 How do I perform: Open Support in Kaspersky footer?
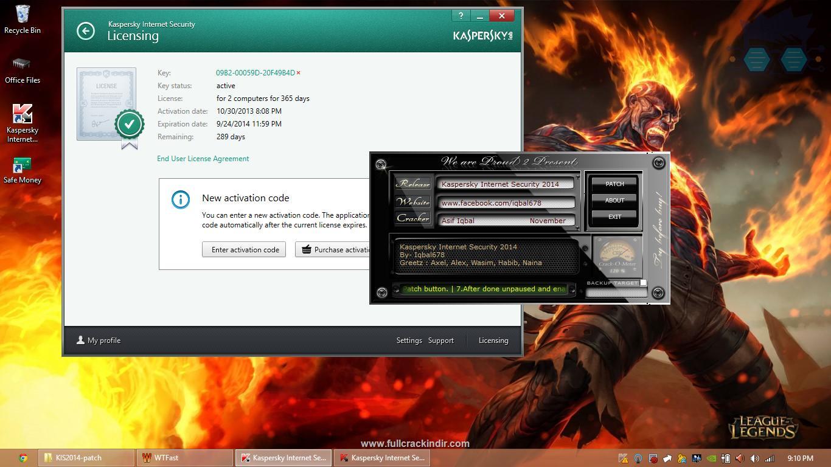point(440,341)
